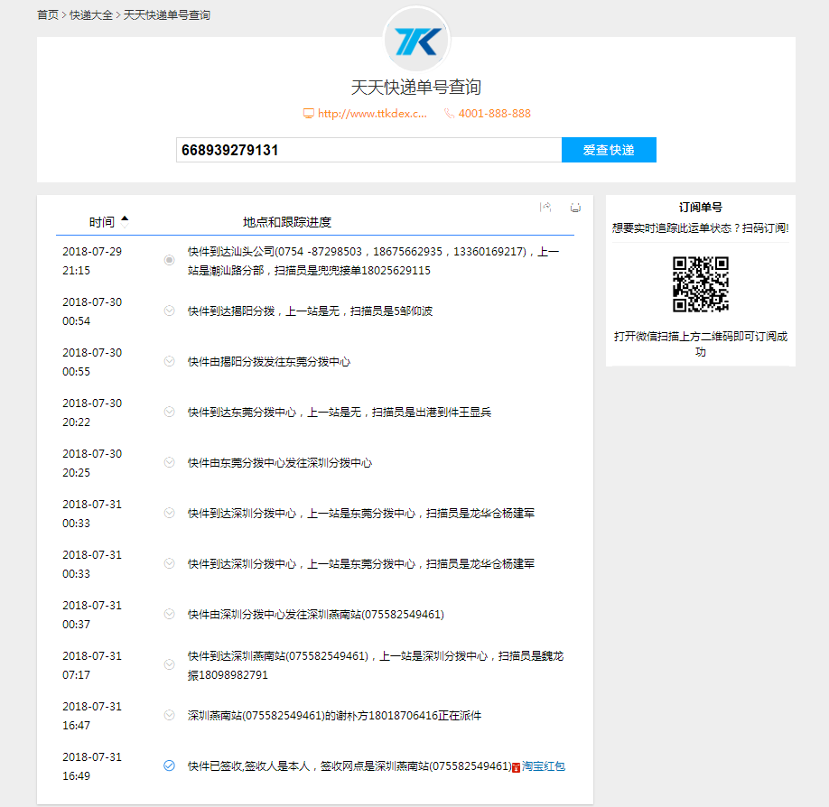Focus the tracking number input field
Image resolution: width=829 pixels, height=807 pixels.
(x=368, y=150)
